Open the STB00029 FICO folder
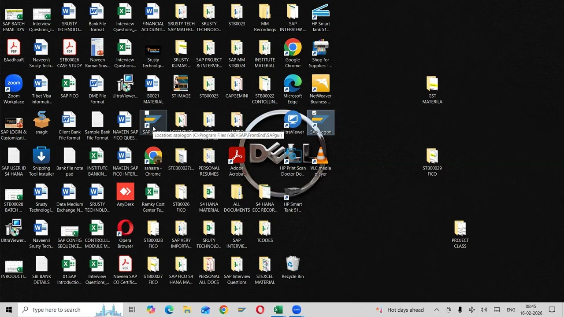Screen dimensions: 564x317 coord(432,162)
